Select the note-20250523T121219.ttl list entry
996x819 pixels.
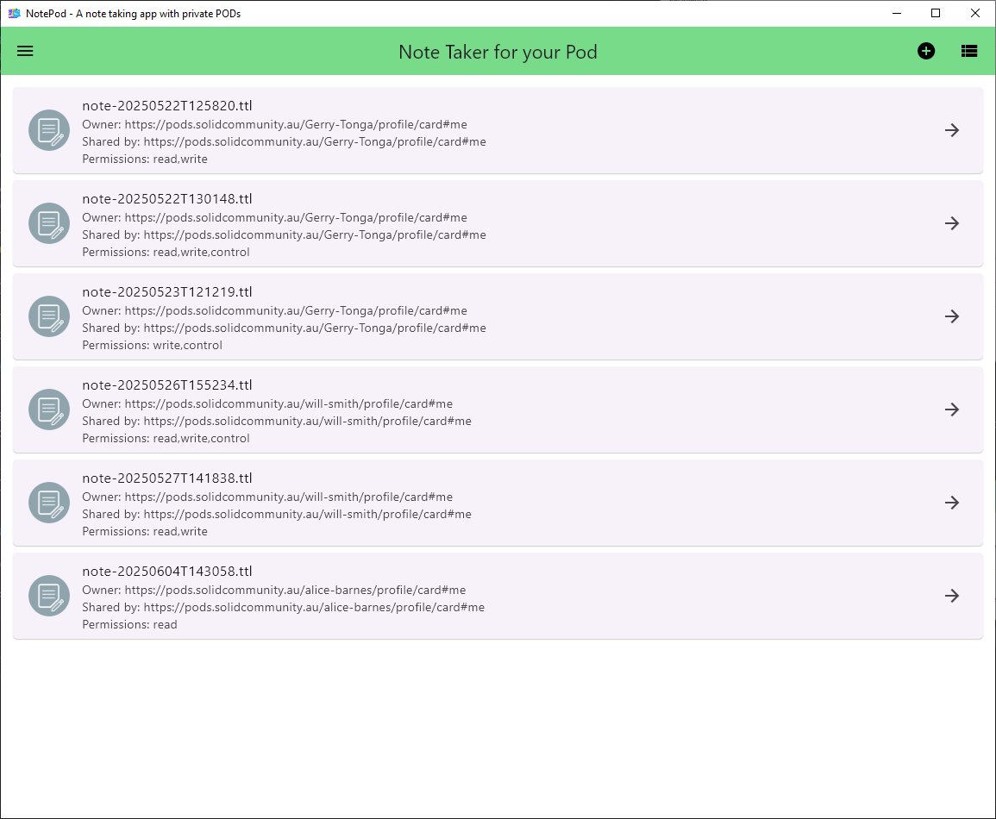(x=498, y=316)
